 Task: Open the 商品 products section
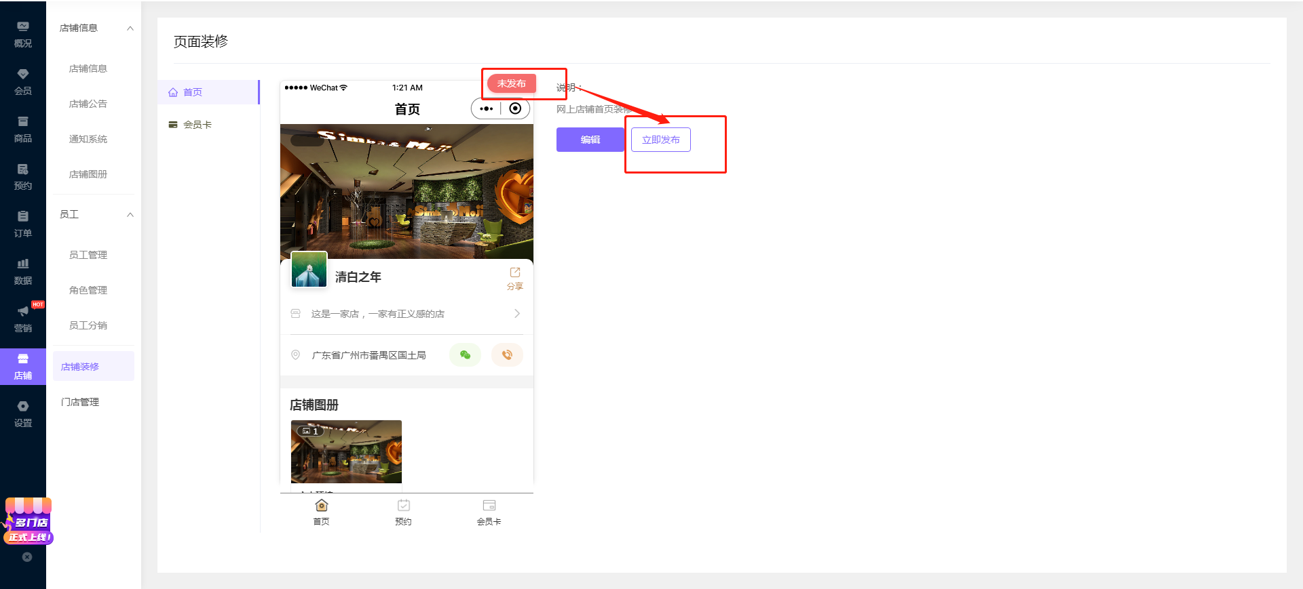23,129
